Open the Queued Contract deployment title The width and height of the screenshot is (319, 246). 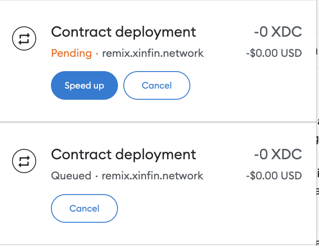(123, 155)
